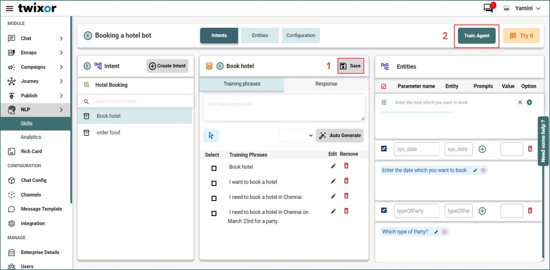Open chat notifications icon in header
550x270 pixels.
pos(488,8)
